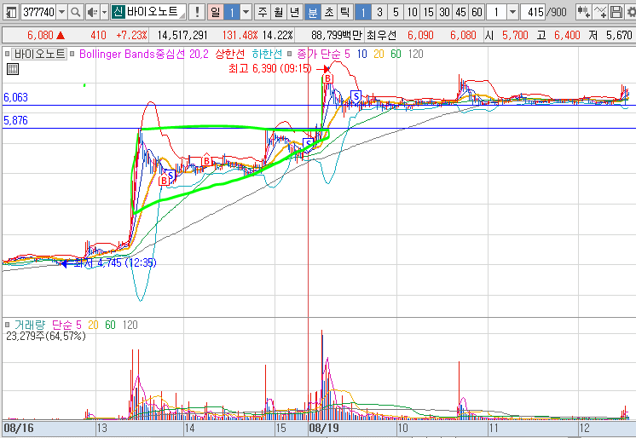Screen dimensions: 636x438
Task: Click the small square before Bollinger Bands
Action: click(72, 54)
